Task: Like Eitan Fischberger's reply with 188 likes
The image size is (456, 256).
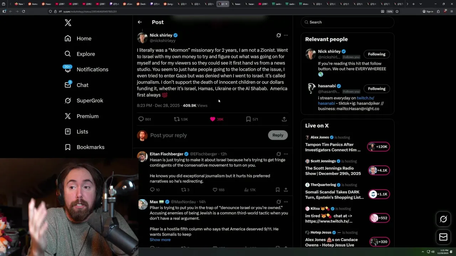Action: [215, 190]
